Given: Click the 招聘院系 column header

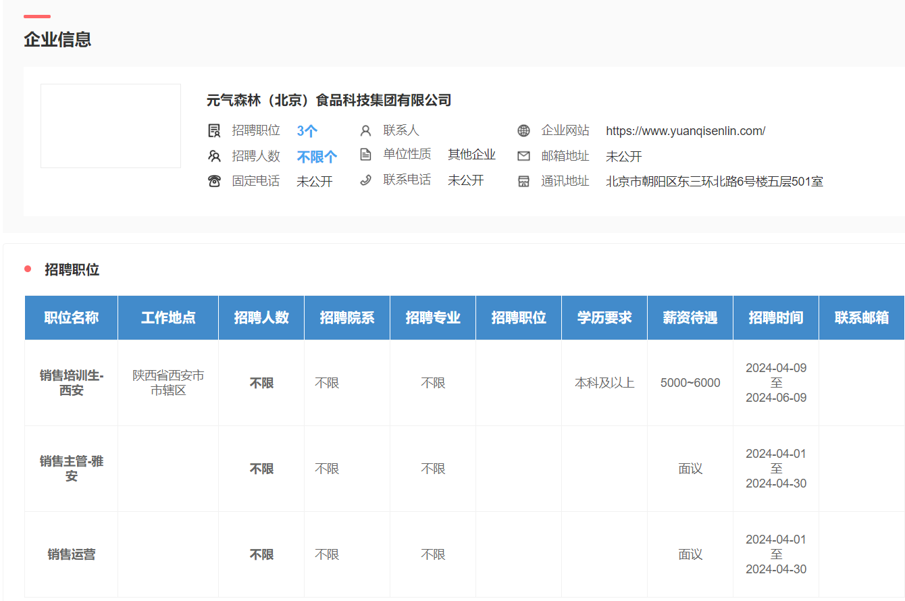Looking at the screenshot, I should [347, 317].
